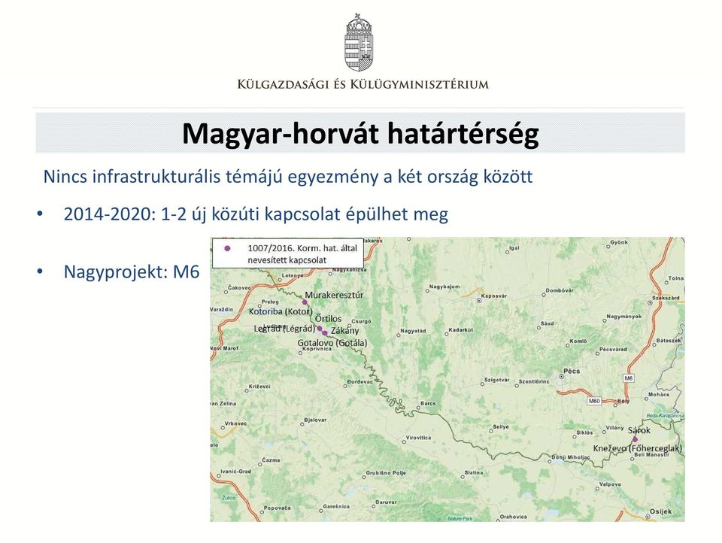
Task: Click the Zákány map label
Action: [345, 331]
